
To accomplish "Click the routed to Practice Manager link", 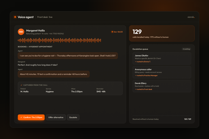I will (146, 75).
